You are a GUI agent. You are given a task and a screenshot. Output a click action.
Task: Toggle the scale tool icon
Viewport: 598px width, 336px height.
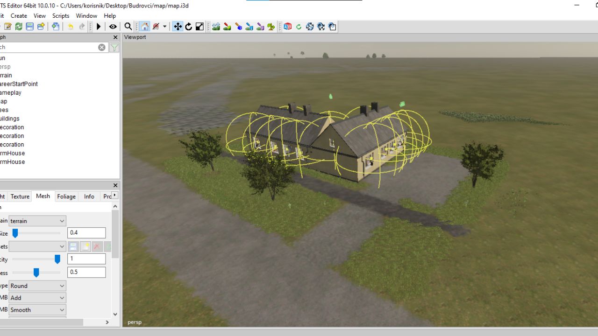coord(199,27)
